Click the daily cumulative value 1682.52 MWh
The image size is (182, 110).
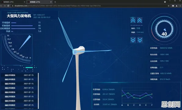pyautogui.click(x=166, y=73)
